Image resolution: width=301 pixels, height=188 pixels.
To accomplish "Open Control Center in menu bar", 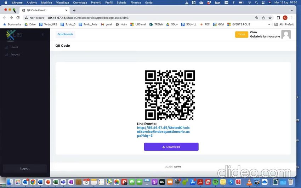I will (x=263, y=2).
